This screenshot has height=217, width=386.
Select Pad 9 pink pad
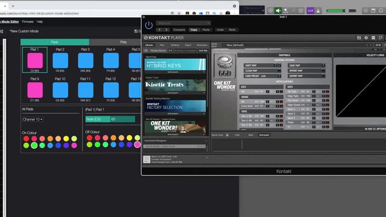coord(35,90)
